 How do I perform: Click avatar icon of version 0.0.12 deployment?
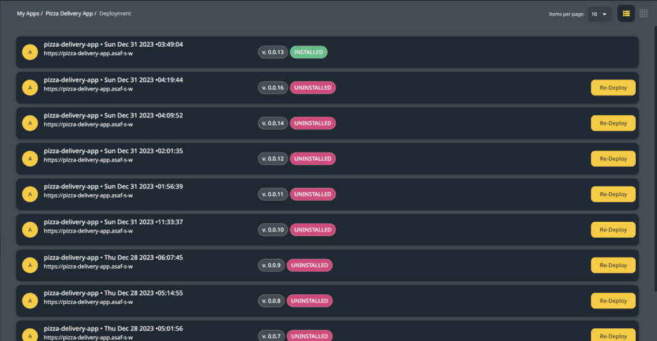[x=30, y=158]
